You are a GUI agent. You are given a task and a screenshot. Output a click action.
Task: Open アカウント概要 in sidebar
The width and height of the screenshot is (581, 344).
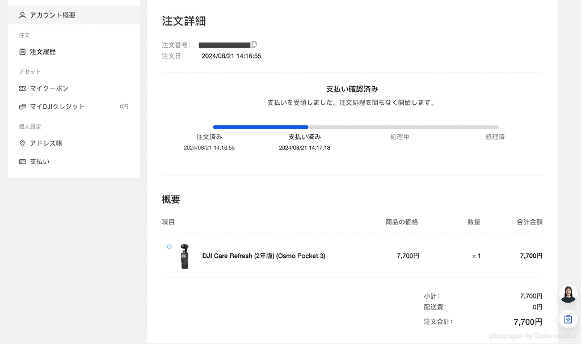click(74, 15)
